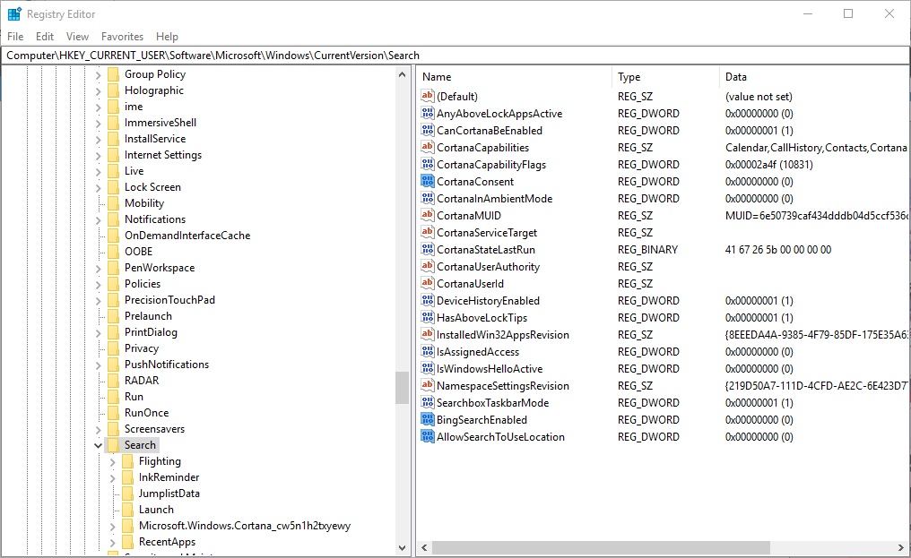The width and height of the screenshot is (911, 558).
Task: Click the DWORD icon beside HasAboveLockTips
Action: coord(428,317)
